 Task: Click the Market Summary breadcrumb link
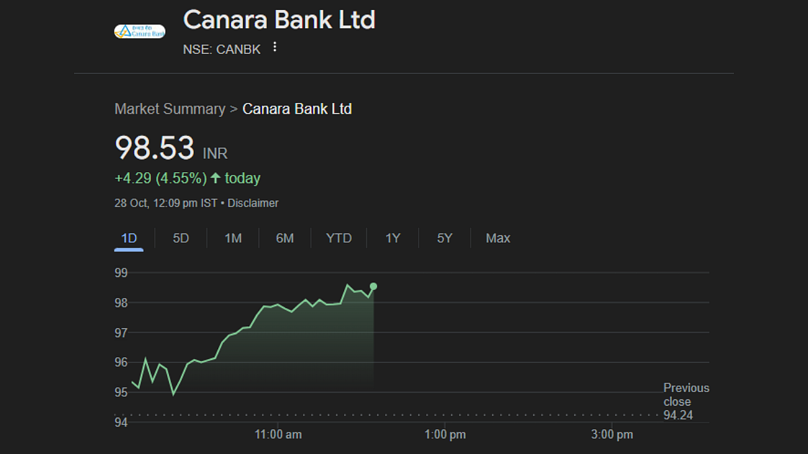[170, 109]
